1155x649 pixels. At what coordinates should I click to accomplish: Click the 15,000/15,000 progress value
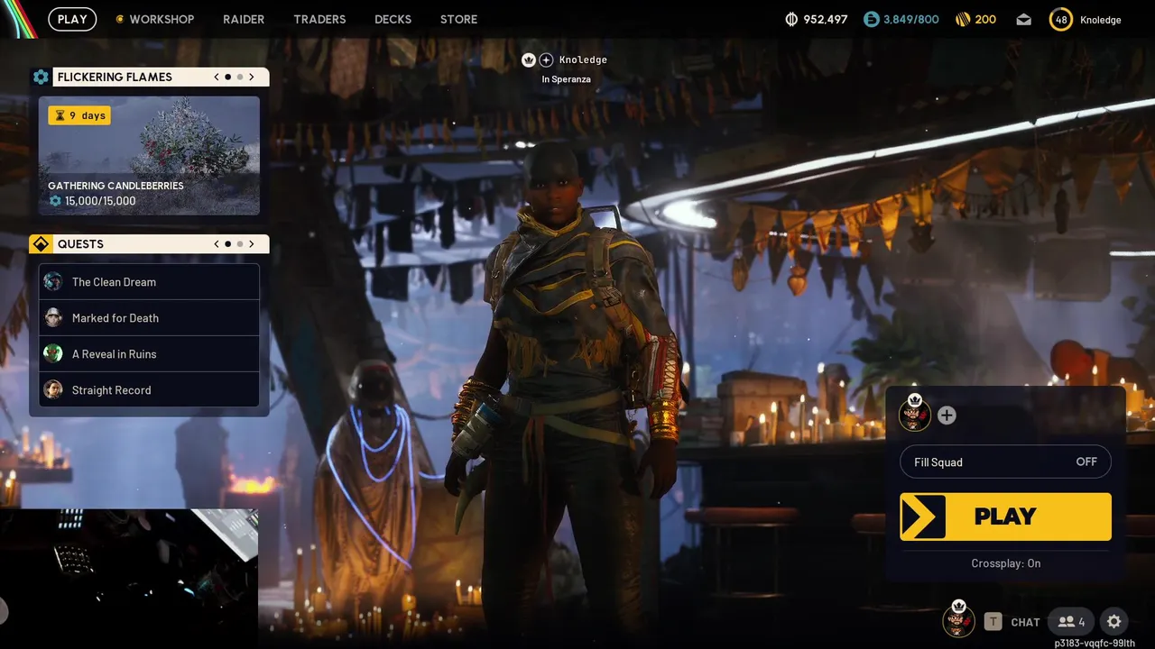[x=100, y=201]
